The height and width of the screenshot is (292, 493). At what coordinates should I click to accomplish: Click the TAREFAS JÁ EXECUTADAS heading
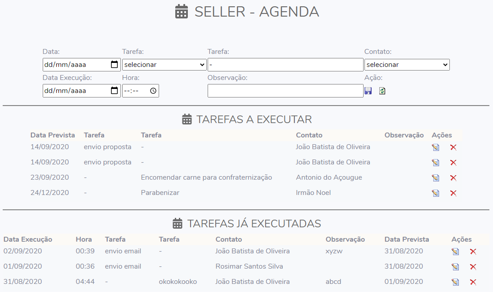[x=254, y=223]
